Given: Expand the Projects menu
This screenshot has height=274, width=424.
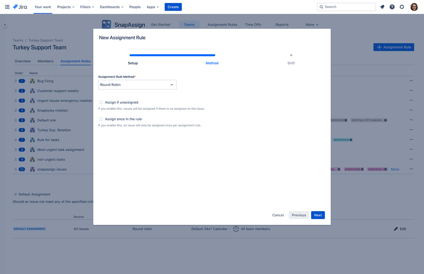Looking at the screenshot, I should coord(66,7).
